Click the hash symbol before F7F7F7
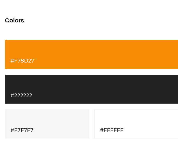 (x=12, y=130)
